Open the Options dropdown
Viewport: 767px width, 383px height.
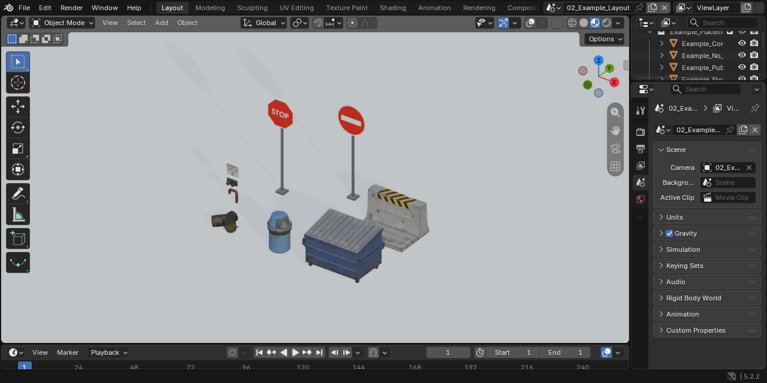[605, 39]
